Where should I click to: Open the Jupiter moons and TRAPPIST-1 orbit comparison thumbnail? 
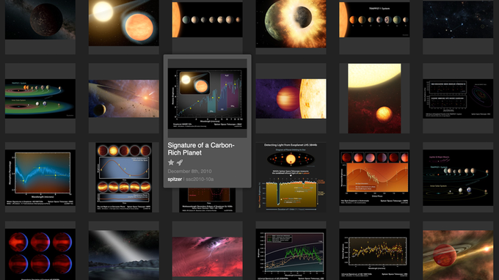click(458, 177)
